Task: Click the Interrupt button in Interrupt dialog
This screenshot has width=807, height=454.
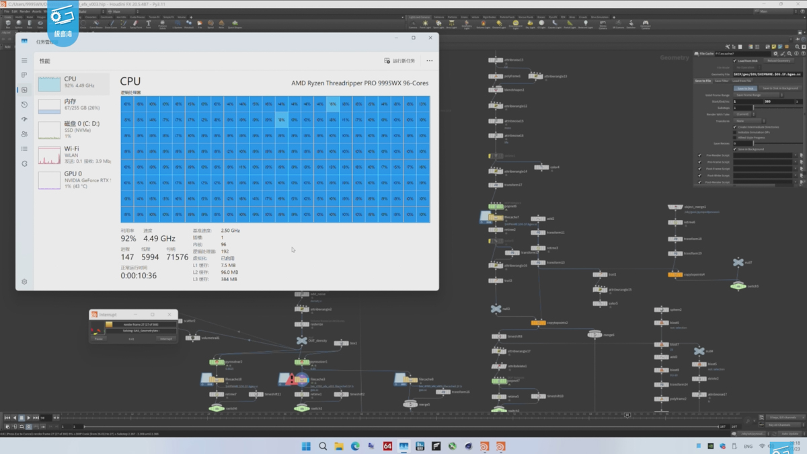Action: coord(166,339)
